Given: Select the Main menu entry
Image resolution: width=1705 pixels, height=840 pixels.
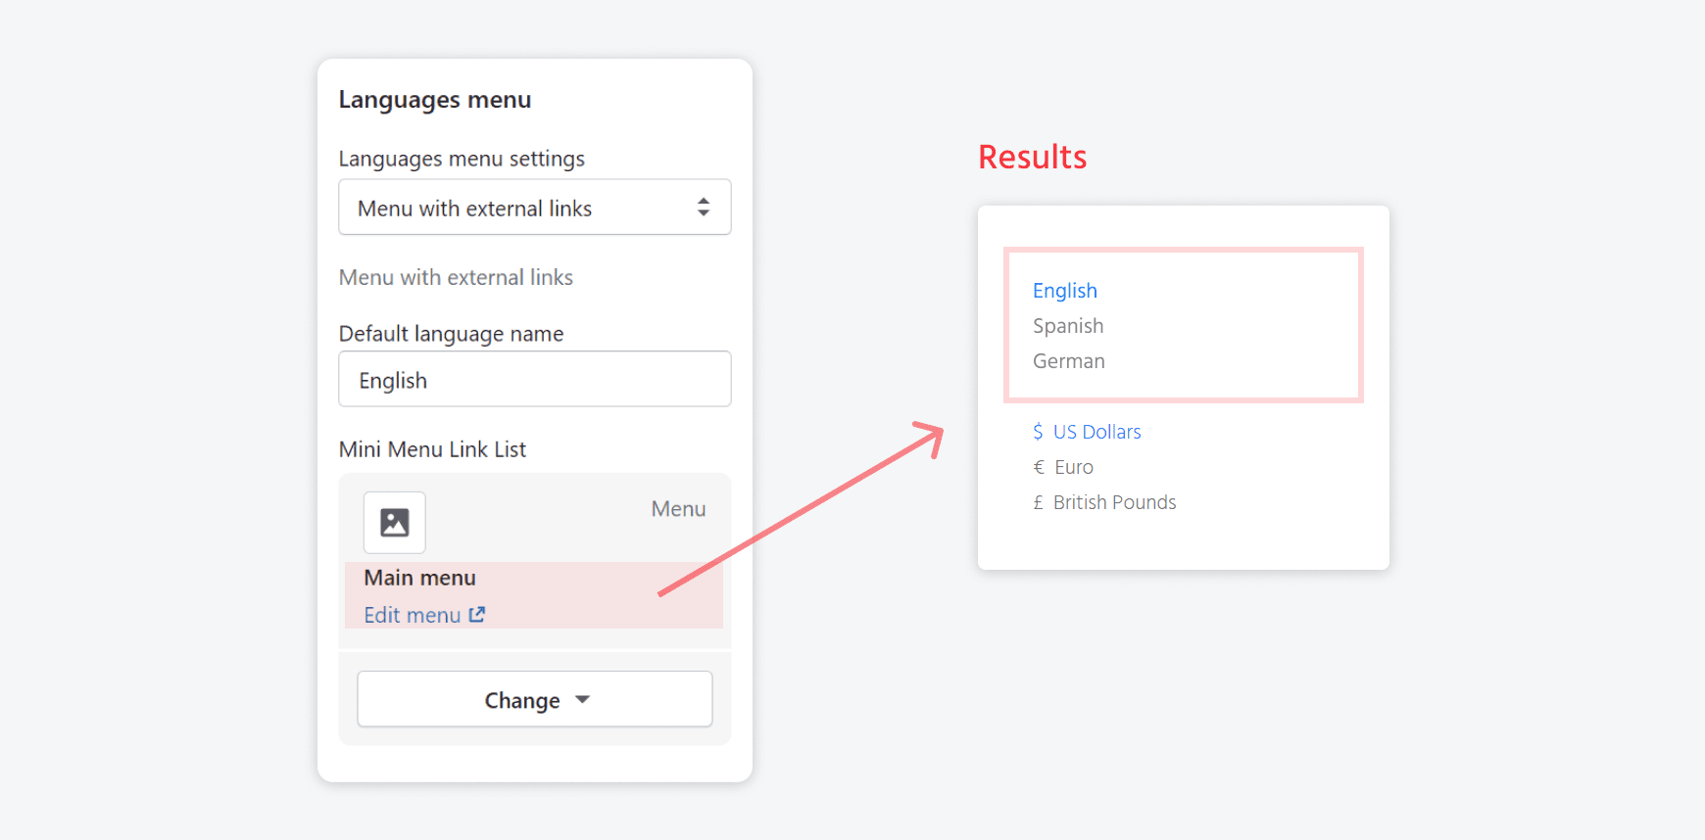Looking at the screenshot, I should click(x=419, y=577).
